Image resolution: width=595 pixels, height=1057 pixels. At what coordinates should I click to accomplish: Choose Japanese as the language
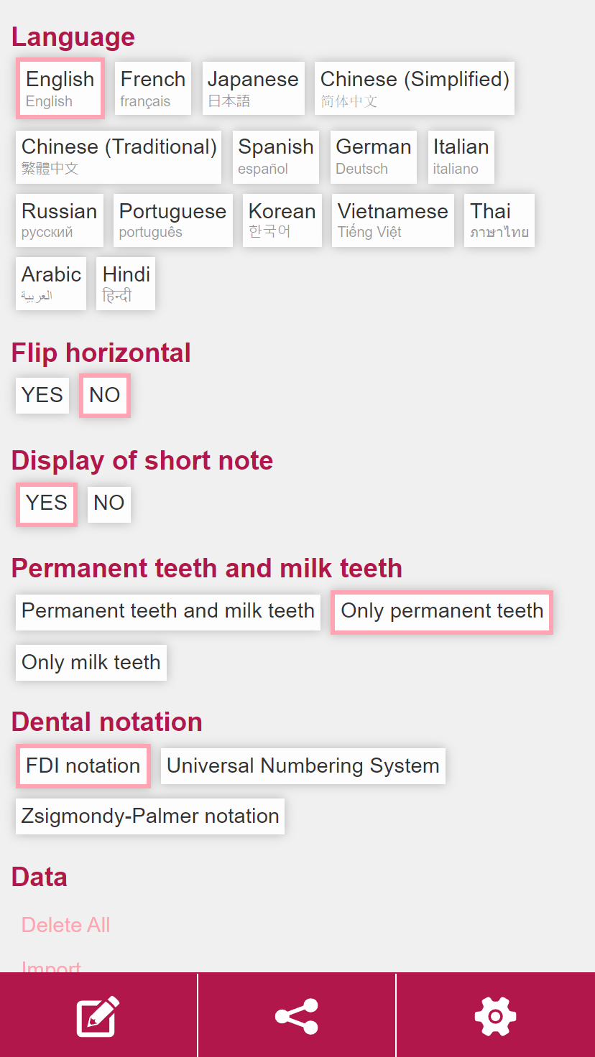pyautogui.click(x=253, y=88)
